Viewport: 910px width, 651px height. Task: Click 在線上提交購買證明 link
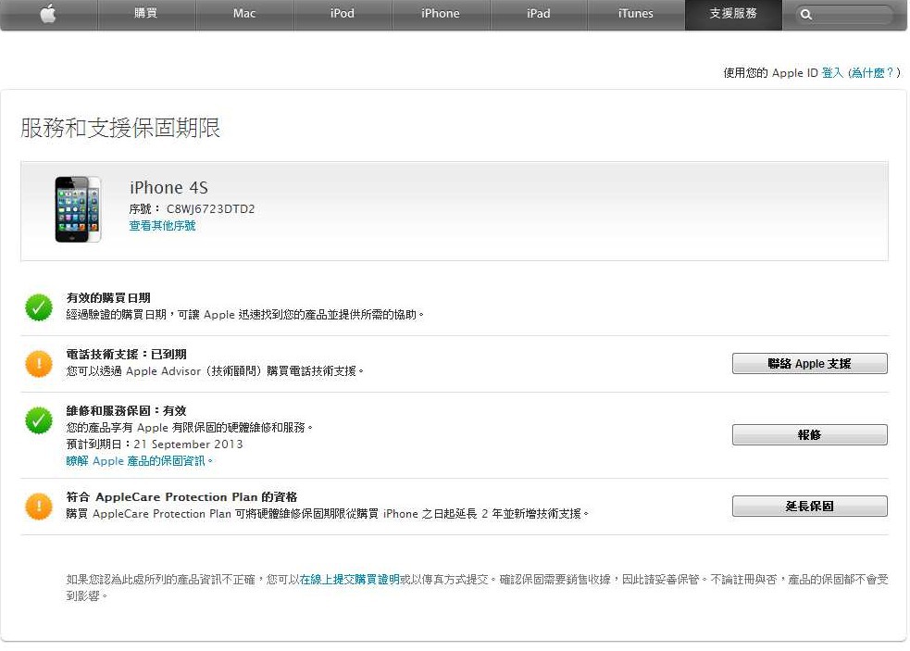pos(349,580)
